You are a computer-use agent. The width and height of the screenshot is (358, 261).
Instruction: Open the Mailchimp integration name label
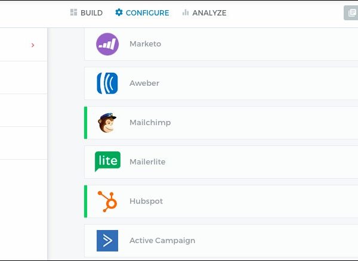(x=150, y=123)
